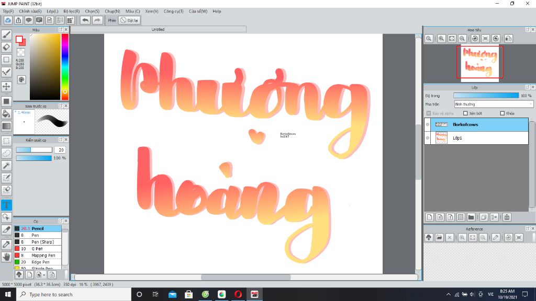Select the Lớp1 layer row

pyautogui.click(x=476, y=138)
